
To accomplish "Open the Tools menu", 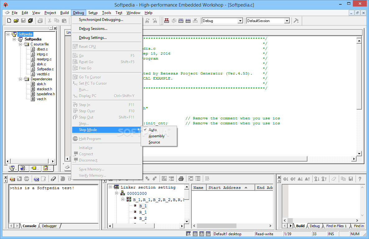I will 106,13.
